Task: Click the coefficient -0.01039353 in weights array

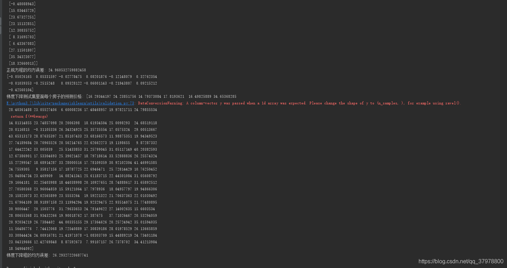Action: [x=20, y=84]
